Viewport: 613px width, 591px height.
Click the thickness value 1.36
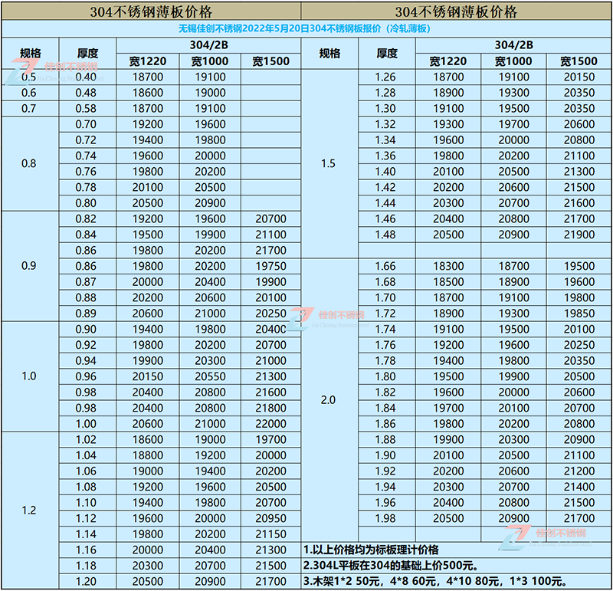pyautogui.click(x=386, y=156)
